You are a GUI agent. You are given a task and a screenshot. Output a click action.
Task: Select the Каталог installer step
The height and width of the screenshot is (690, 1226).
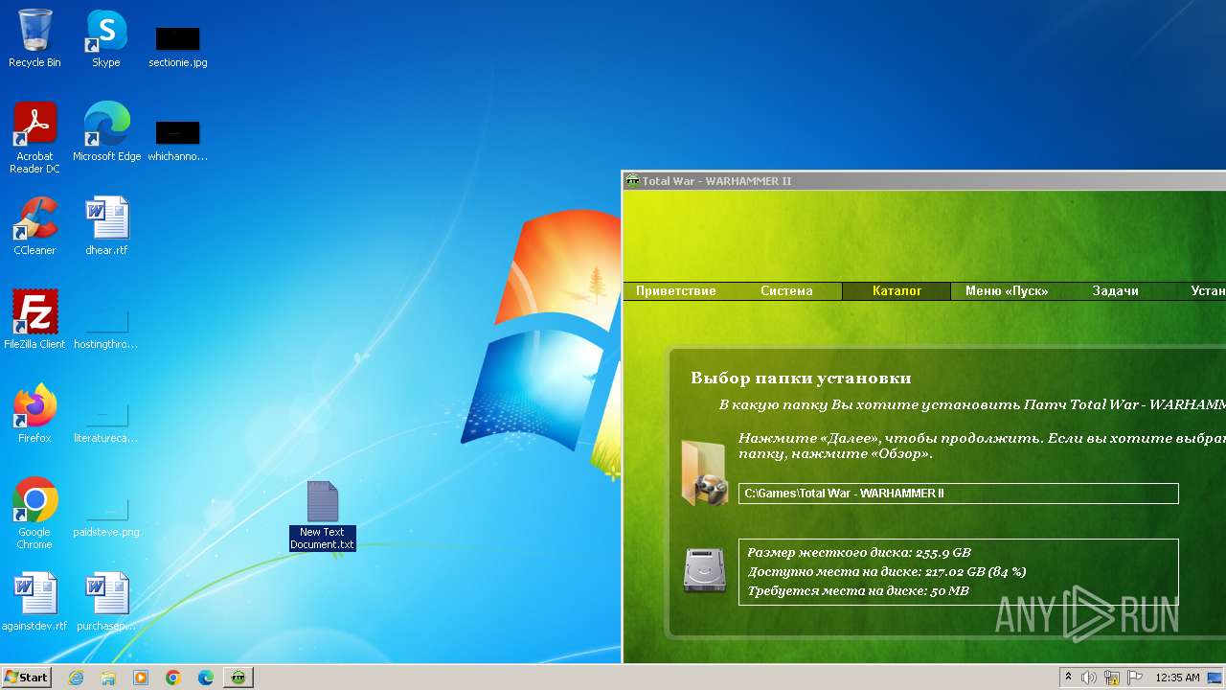[897, 291]
